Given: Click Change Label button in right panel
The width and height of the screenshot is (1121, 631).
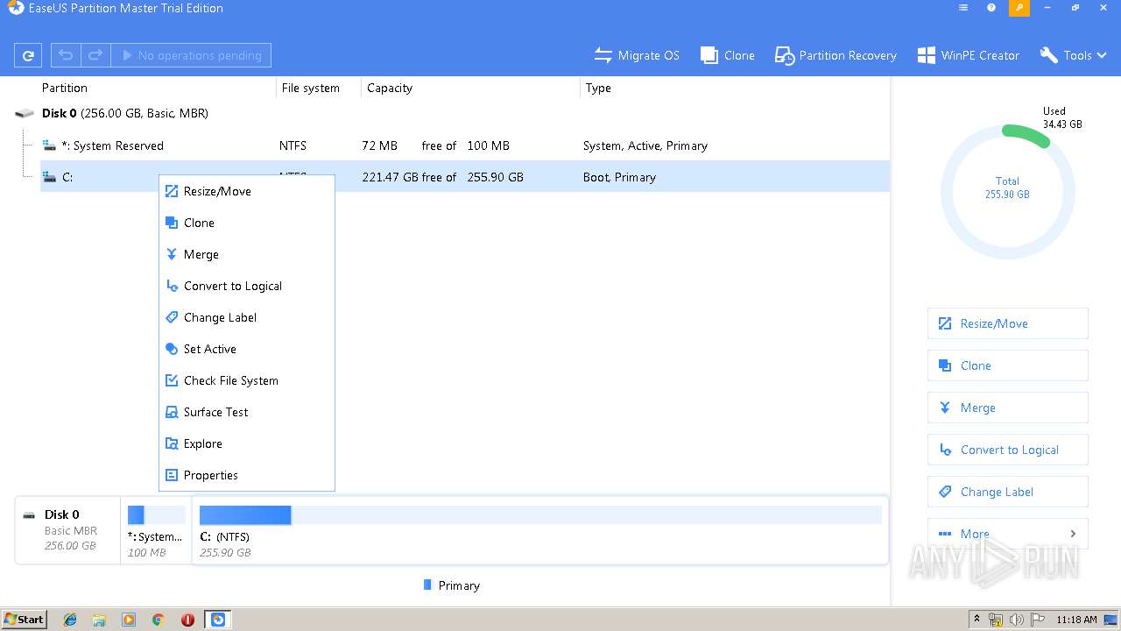Looking at the screenshot, I should [1007, 492].
